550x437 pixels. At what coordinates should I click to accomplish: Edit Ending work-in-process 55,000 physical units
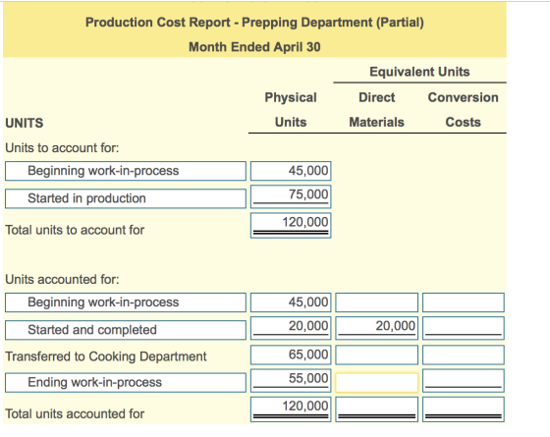coord(291,381)
